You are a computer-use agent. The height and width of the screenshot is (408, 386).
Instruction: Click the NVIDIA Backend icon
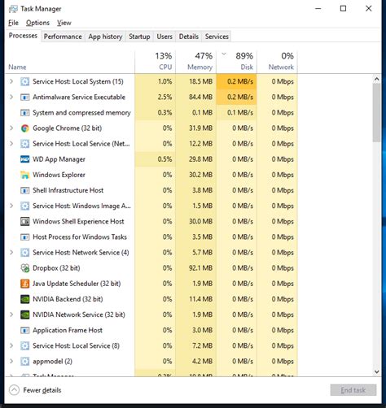(x=24, y=299)
